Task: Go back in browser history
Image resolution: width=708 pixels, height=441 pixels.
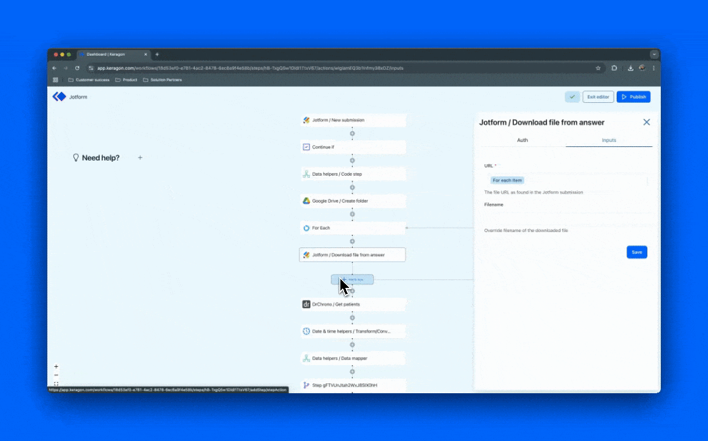Action: 54,68
